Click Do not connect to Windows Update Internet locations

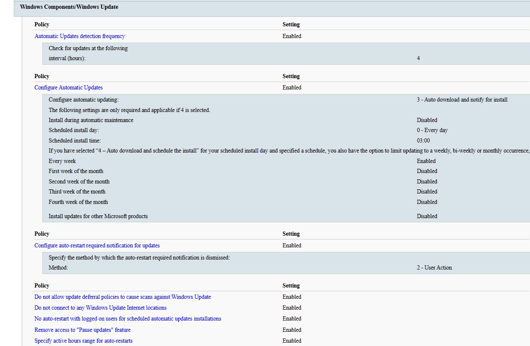100,308
